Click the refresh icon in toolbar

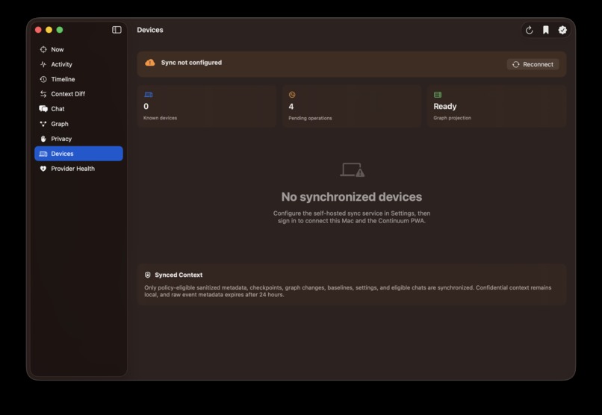(x=529, y=30)
